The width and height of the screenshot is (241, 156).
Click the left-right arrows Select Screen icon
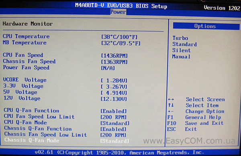pyautogui.click(x=171, y=99)
